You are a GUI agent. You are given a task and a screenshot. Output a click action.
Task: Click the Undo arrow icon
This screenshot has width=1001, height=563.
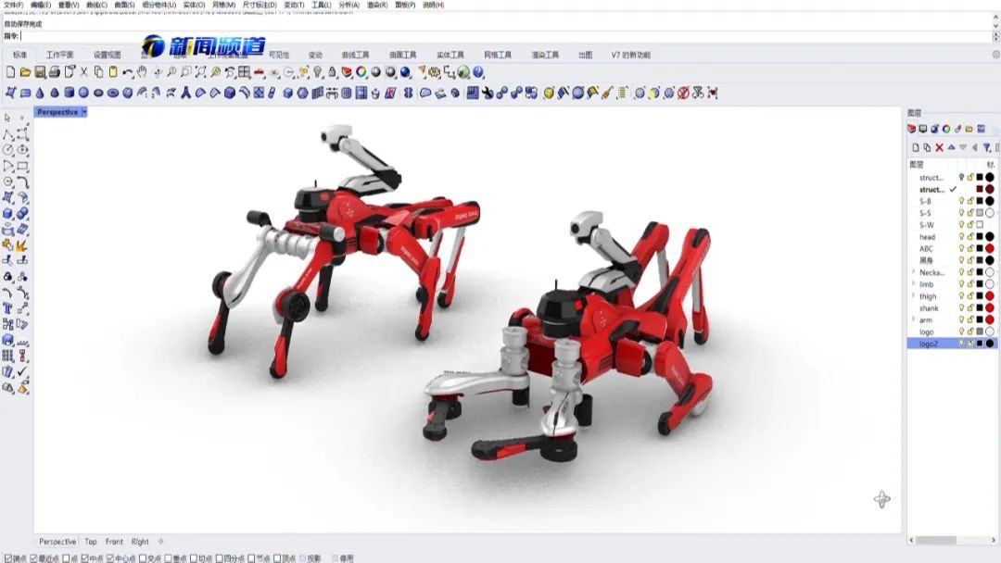coord(128,72)
